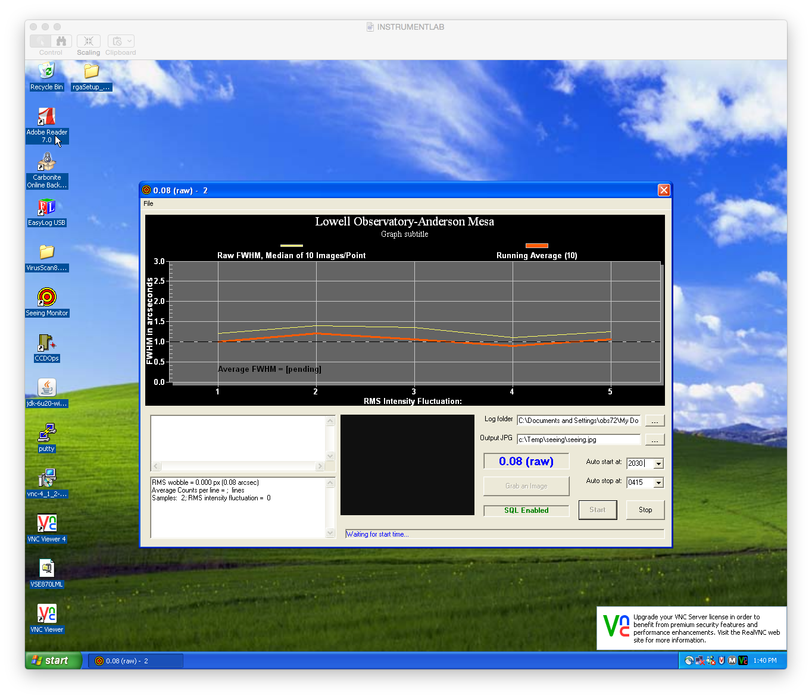Click scroll-right arrow of upper text box

[x=320, y=466]
